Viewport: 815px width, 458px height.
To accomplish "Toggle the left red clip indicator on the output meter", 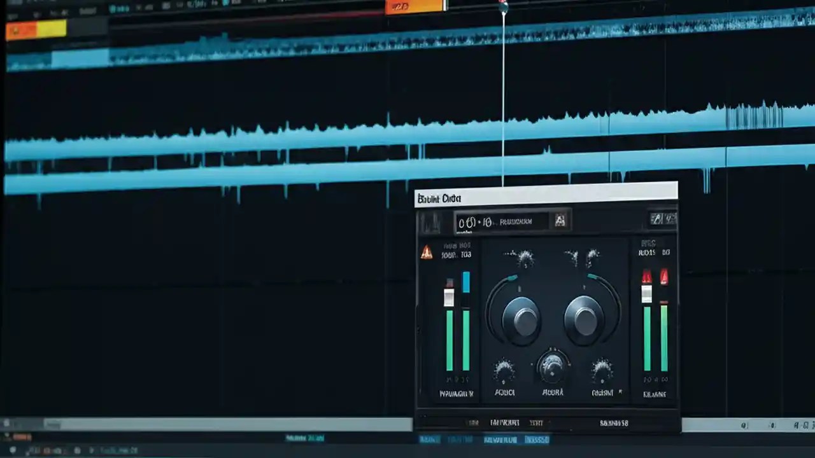I will tap(646, 275).
